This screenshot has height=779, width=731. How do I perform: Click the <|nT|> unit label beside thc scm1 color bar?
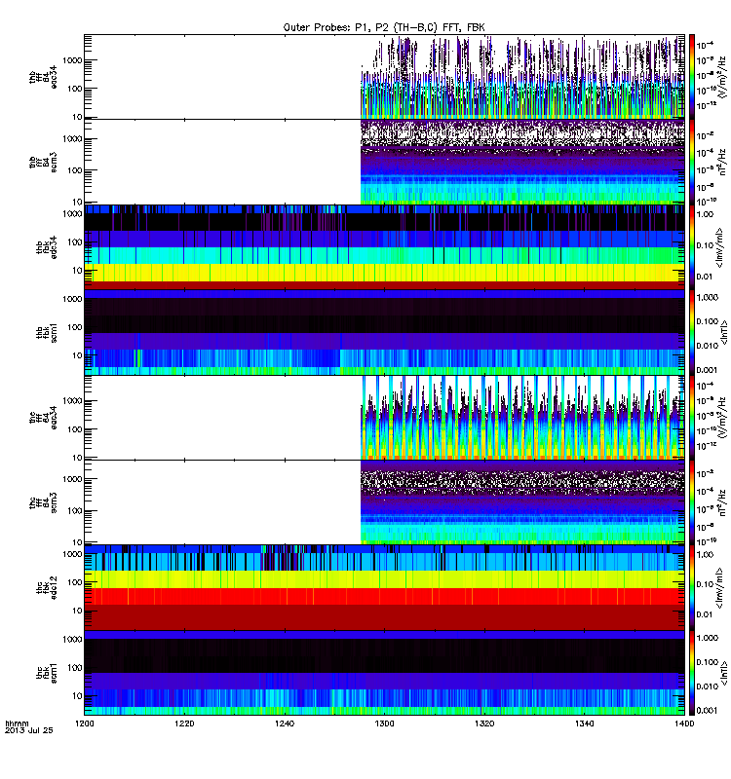[724, 673]
